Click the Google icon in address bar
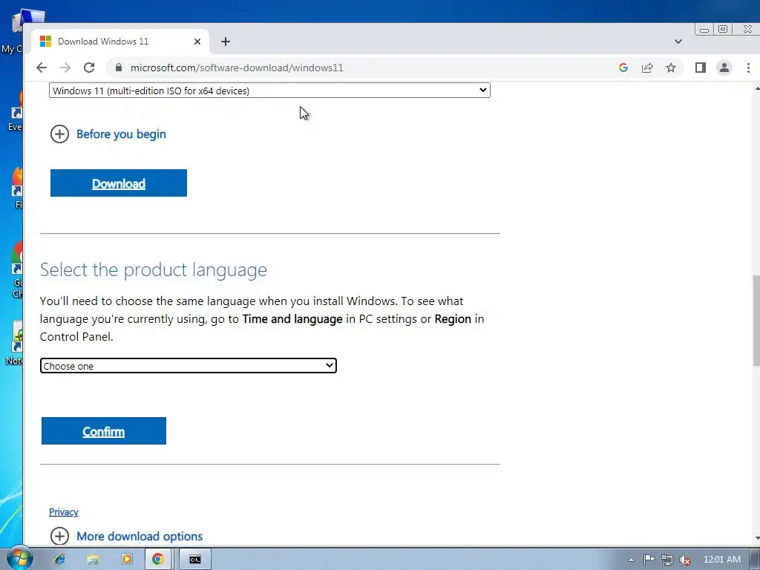 pyautogui.click(x=623, y=68)
